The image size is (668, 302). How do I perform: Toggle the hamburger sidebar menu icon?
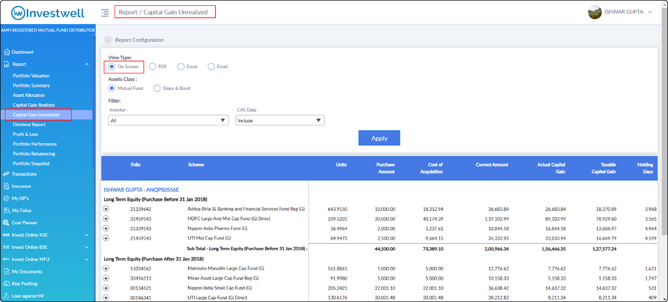pos(105,13)
